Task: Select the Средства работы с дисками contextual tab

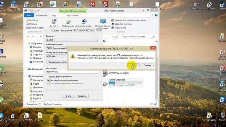Action: click(x=73, y=11)
